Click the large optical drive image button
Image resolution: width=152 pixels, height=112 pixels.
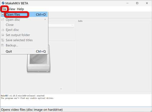[x=39, y=63]
